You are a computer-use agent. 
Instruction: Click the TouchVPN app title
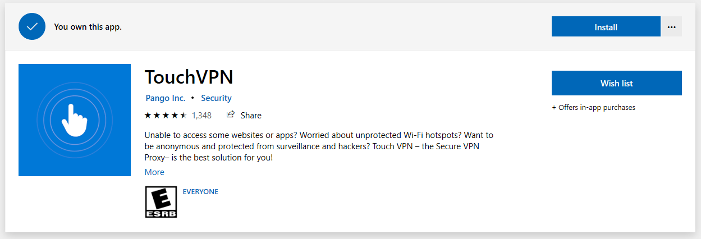coord(189,77)
